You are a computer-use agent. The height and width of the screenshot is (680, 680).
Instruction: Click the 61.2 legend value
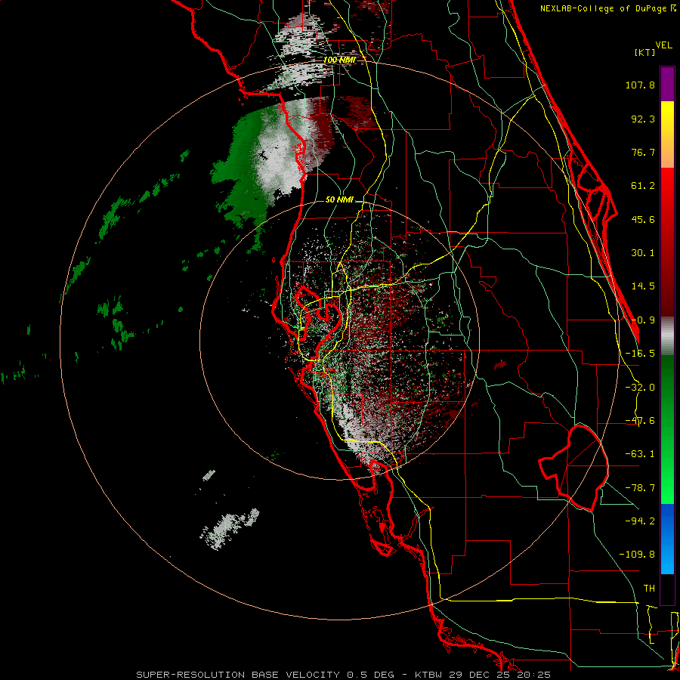tap(643, 186)
